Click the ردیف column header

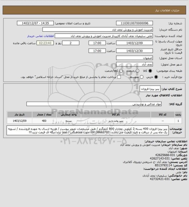(x=178, y=114)
